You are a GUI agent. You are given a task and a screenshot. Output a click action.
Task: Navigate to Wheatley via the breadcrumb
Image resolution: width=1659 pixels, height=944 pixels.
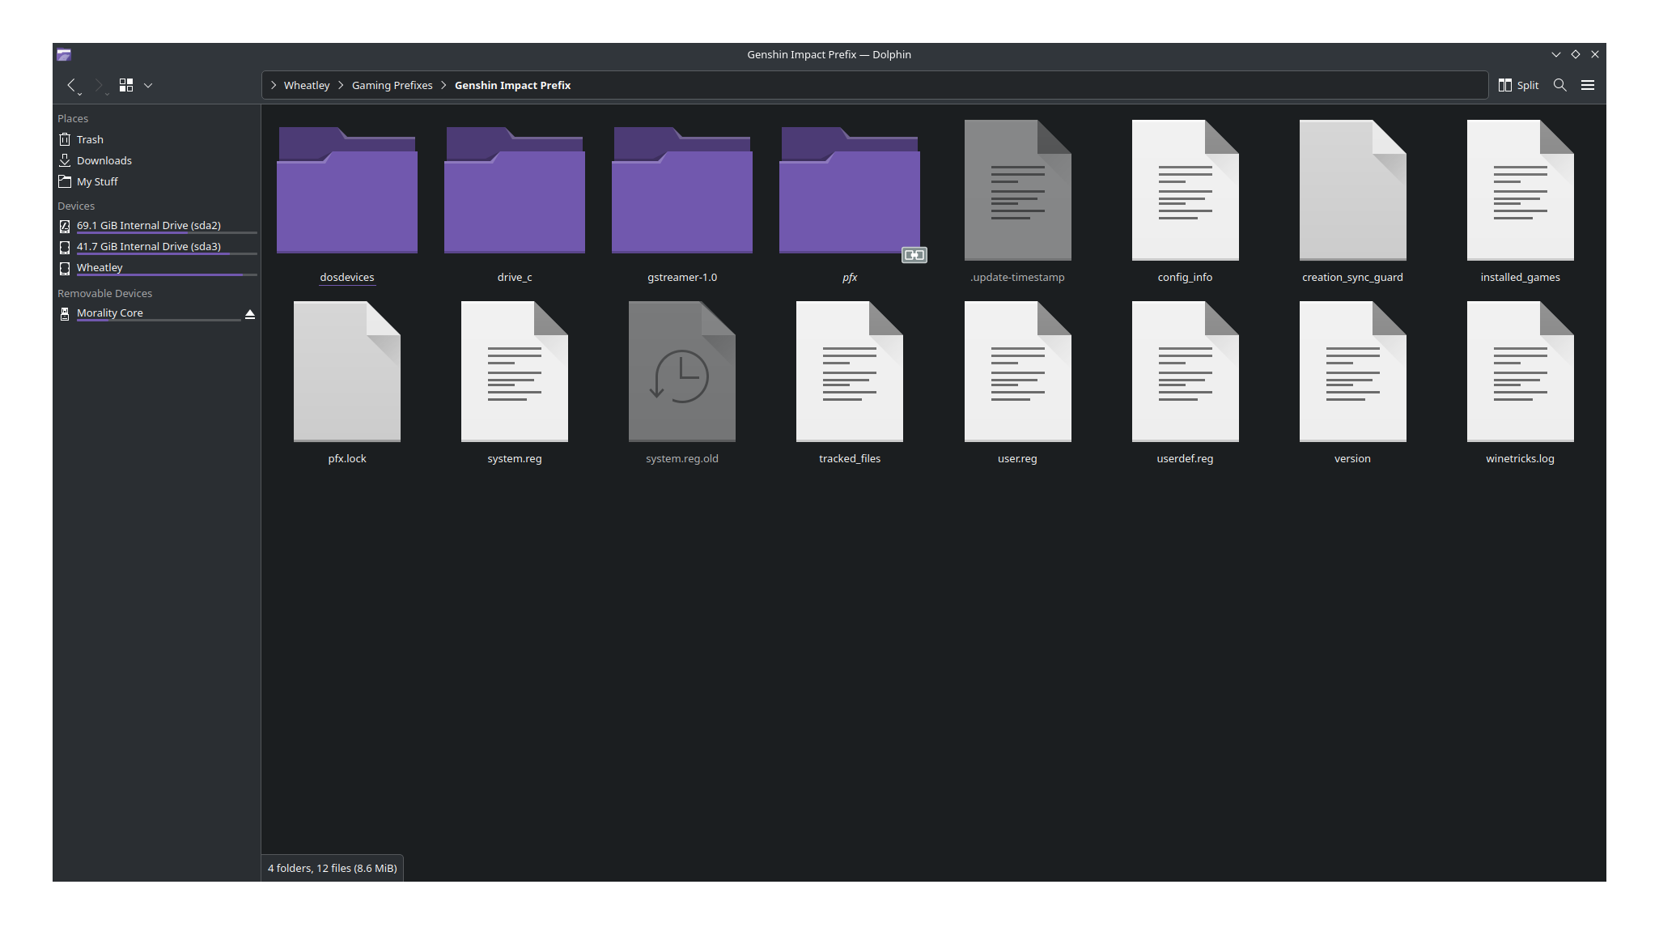click(x=306, y=85)
